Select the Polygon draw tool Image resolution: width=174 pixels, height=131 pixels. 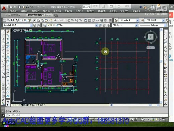click(3, 43)
